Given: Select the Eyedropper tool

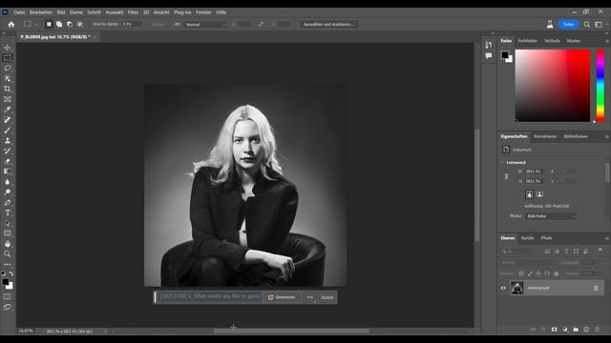Looking at the screenshot, I should 8,110.
